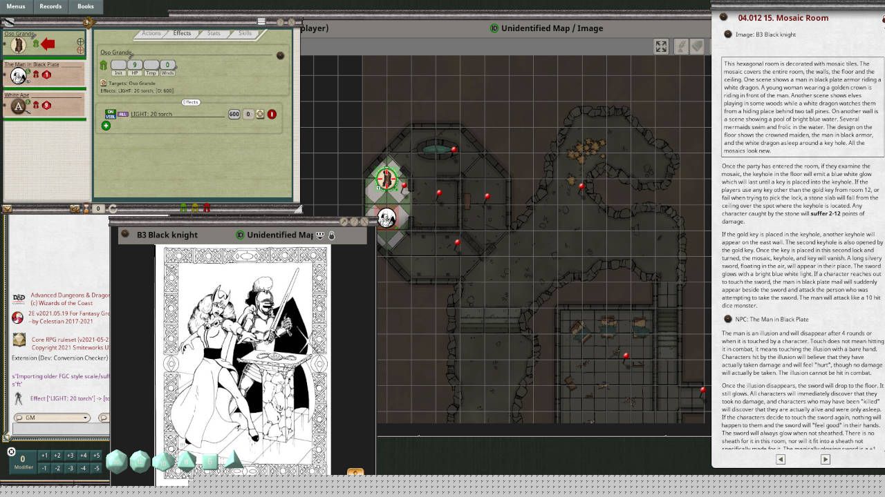Open the Menus menu
Image resolution: width=885 pixels, height=497 pixels.
pos(15,6)
